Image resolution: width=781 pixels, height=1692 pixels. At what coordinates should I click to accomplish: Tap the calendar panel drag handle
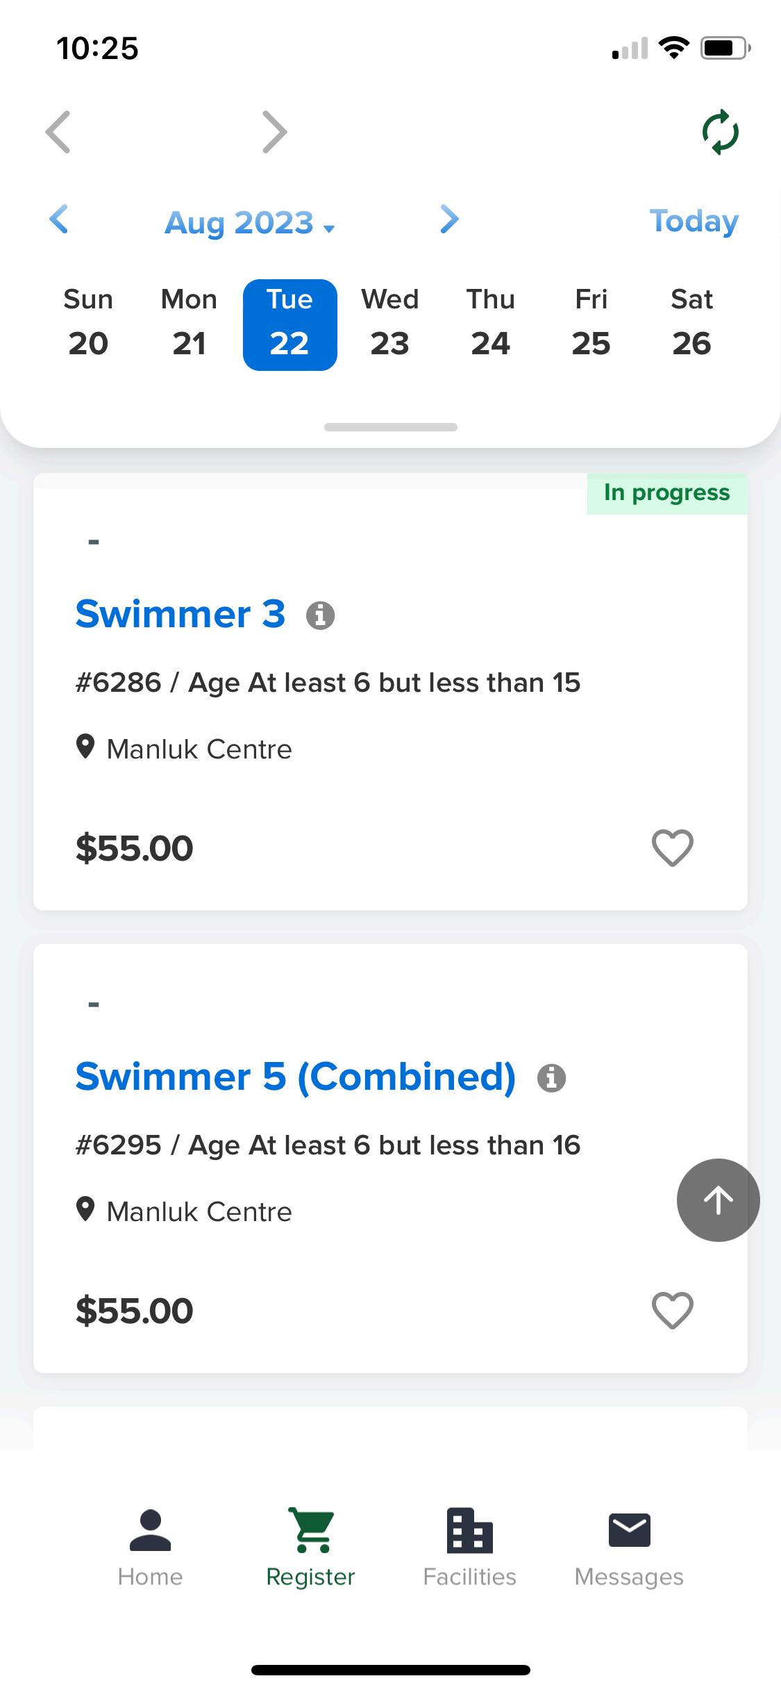coord(390,427)
